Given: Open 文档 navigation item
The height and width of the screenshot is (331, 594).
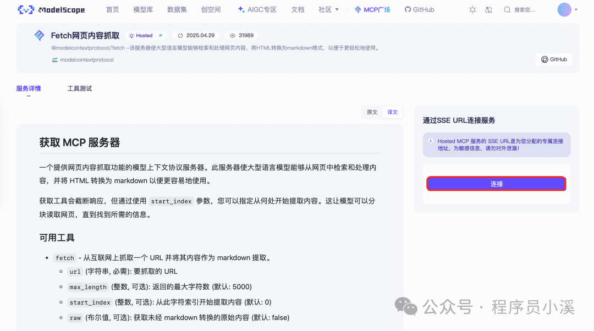Looking at the screenshot, I should [298, 10].
